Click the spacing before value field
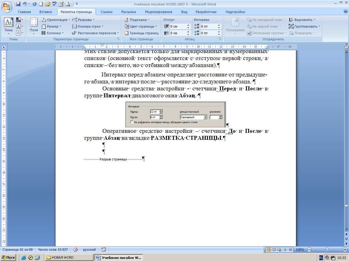 click(208, 26)
